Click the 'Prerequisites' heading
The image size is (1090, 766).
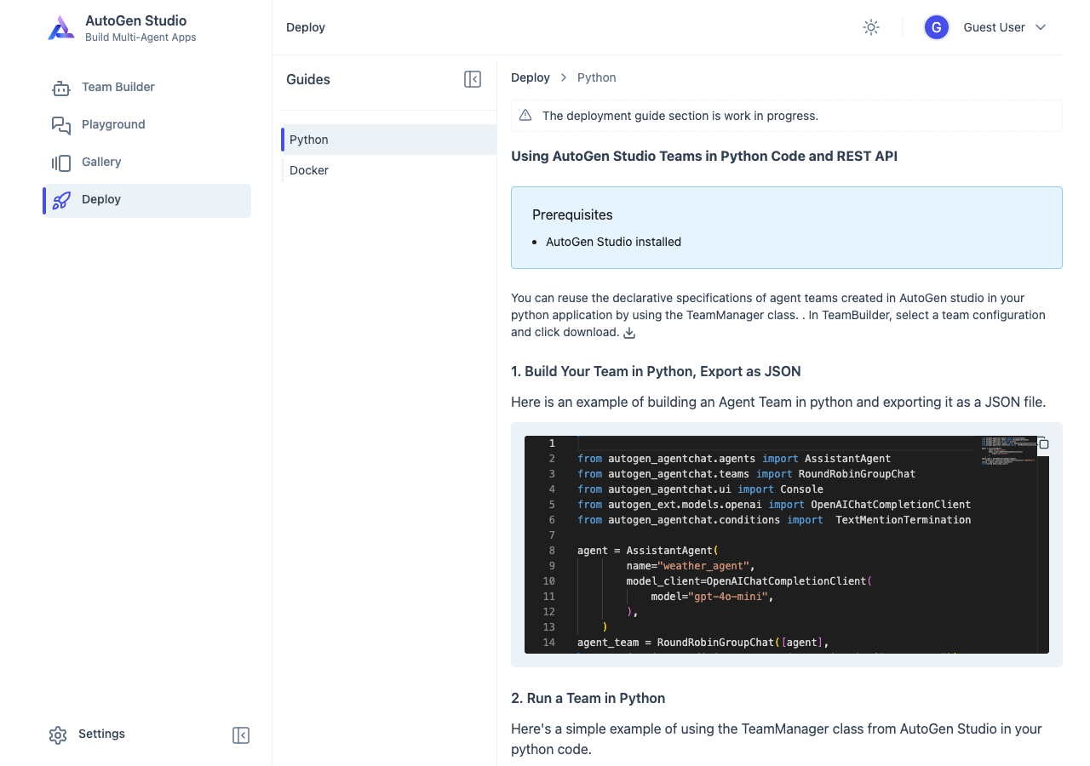(x=572, y=214)
